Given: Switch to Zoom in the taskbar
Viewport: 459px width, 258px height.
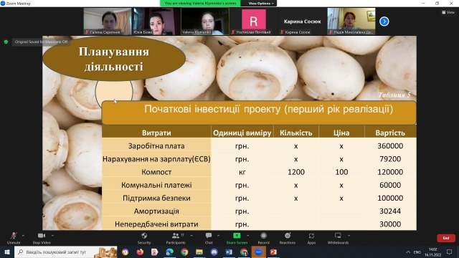Looking at the screenshot, I should (x=258, y=252).
